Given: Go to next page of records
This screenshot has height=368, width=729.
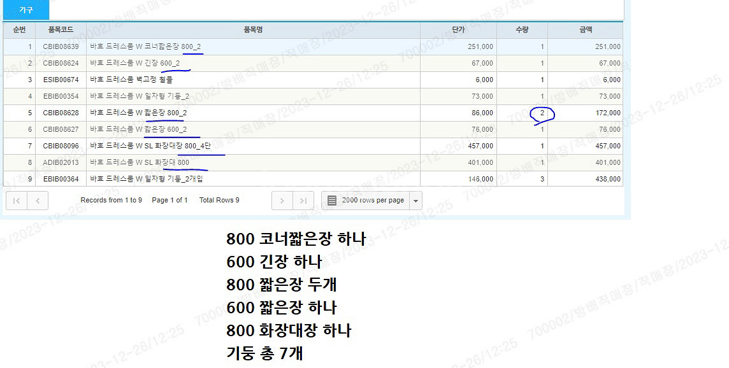Looking at the screenshot, I should click(282, 201).
